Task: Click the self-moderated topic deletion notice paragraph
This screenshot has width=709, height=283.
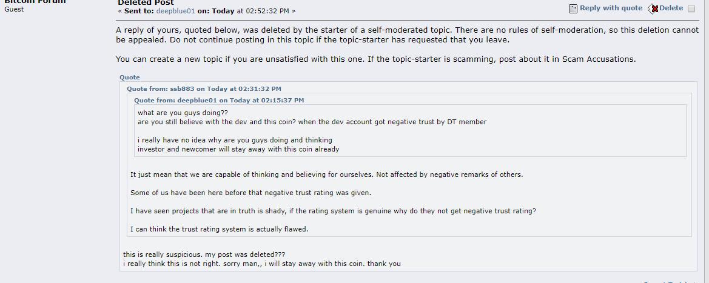Action: pos(407,35)
